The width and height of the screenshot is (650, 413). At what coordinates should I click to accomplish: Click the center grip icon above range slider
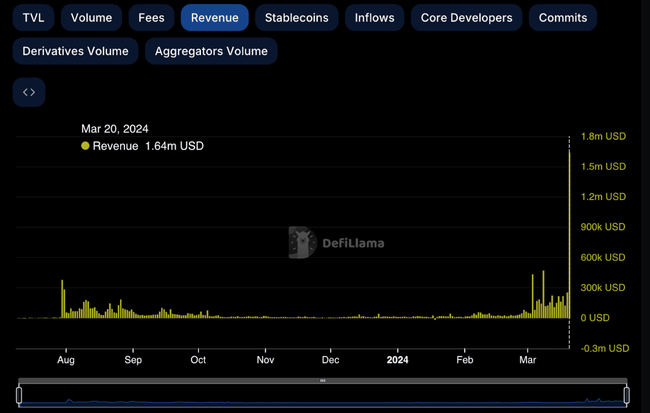(x=323, y=381)
